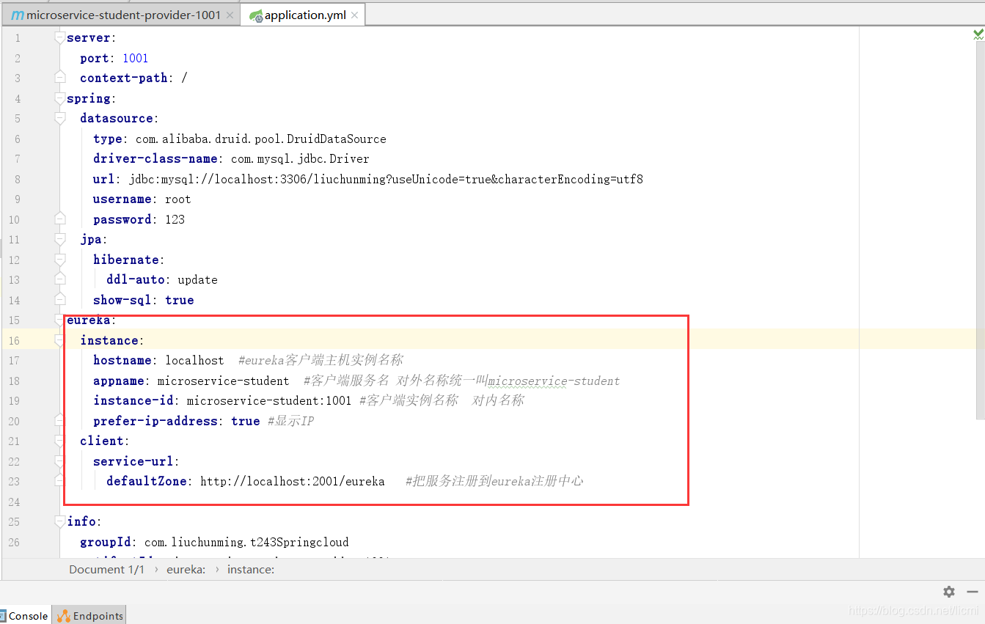Click the #显示IP comment

(291, 421)
